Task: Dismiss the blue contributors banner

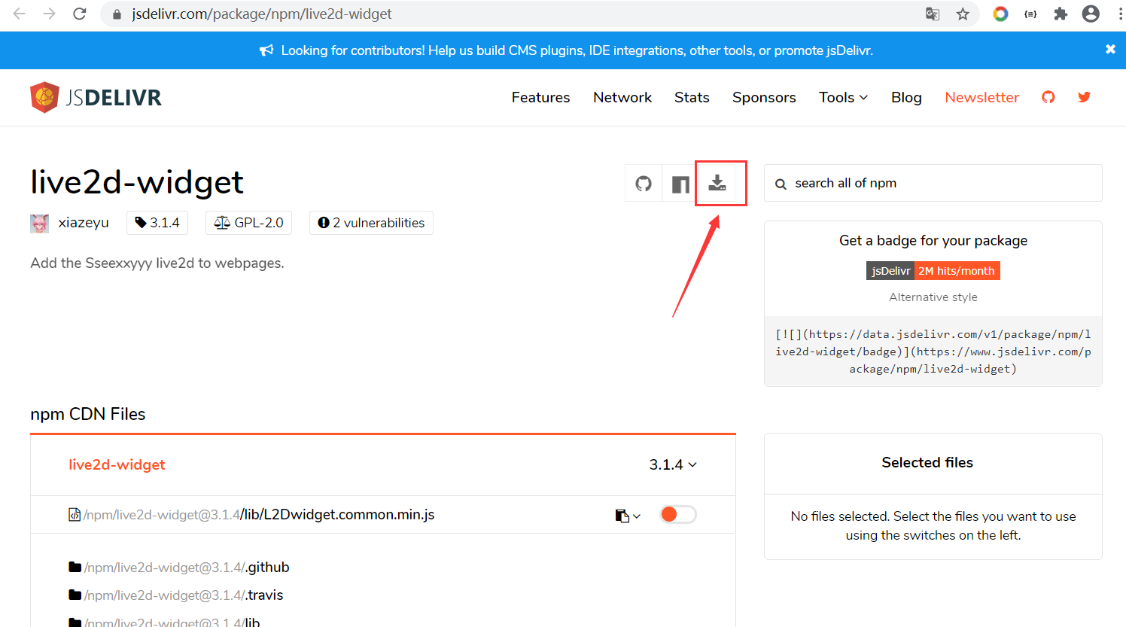Action: point(1110,49)
